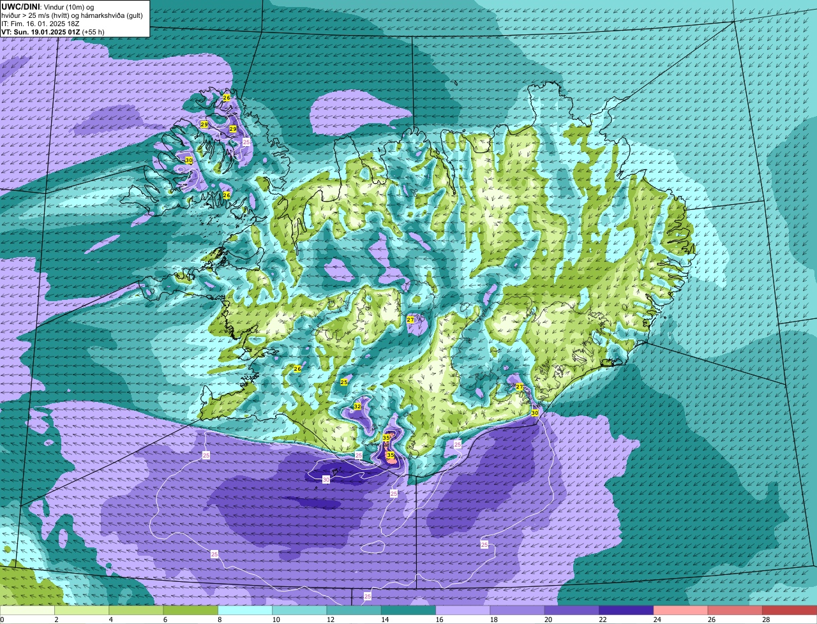The image size is (817, 624).
Task: Click the yellow 32 peak gust label
Action: (357, 406)
